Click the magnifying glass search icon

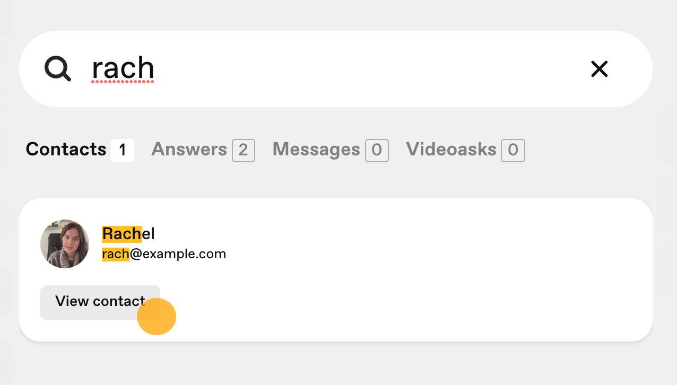point(58,69)
